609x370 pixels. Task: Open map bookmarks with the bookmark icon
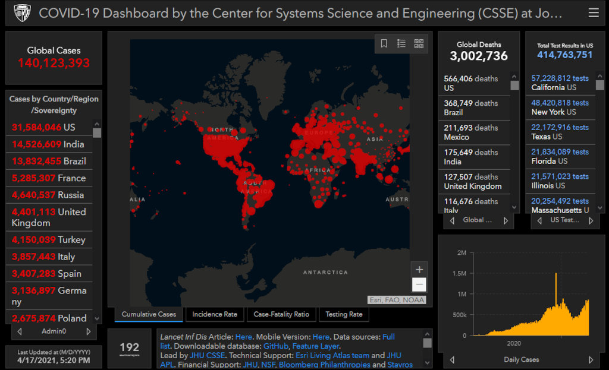tap(384, 43)
